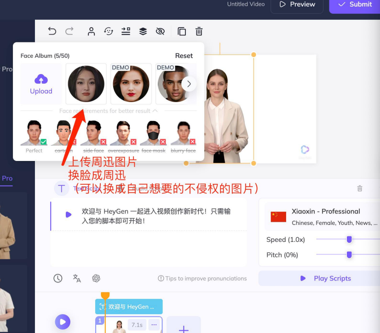Undo the last action

point(52,31)
